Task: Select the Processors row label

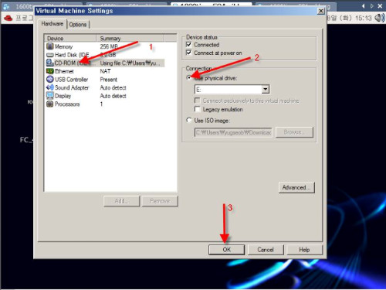Action: (67, 104)
